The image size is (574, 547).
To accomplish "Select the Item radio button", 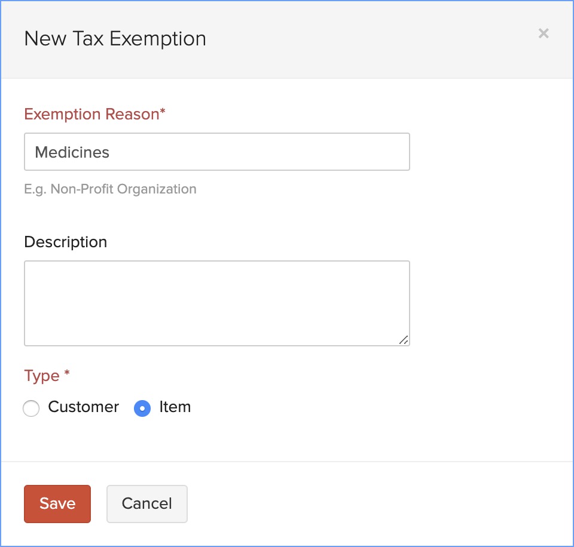I will point(142,408).
